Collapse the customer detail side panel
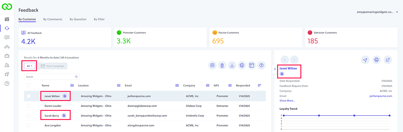The height and width of the screenshot is (132, 403). [x=275, y=69]
